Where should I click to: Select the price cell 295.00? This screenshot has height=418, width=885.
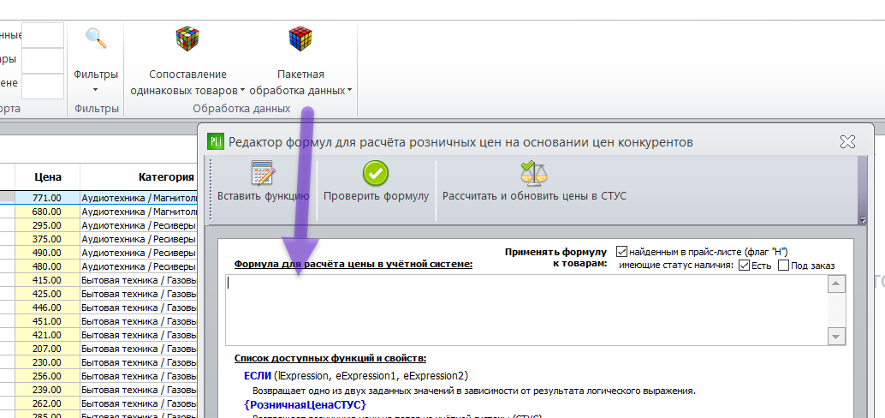47,224
